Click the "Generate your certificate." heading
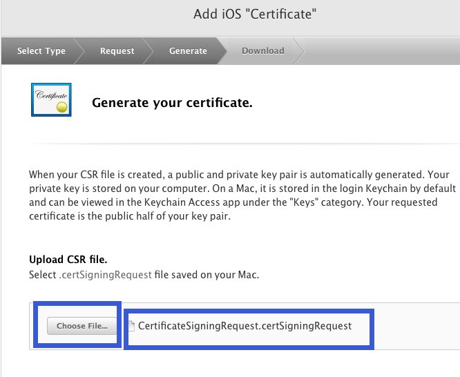 pos(172,104)
